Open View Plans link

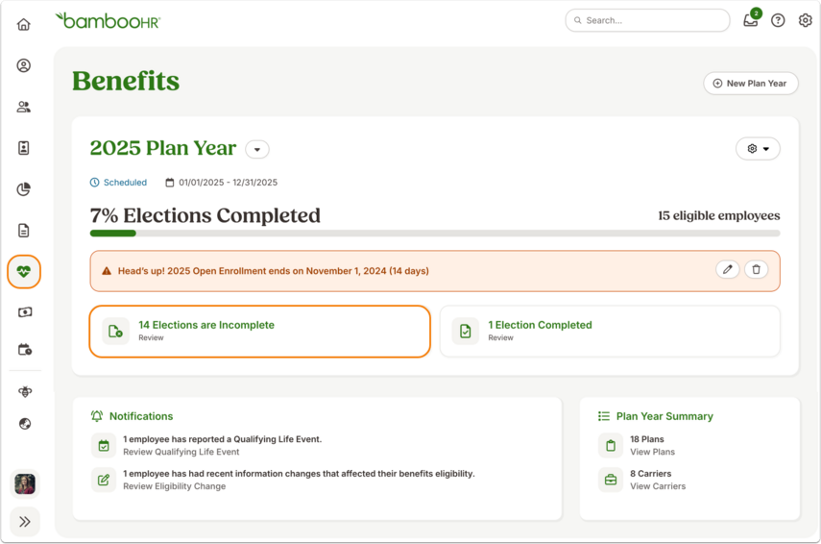[652, 452]
